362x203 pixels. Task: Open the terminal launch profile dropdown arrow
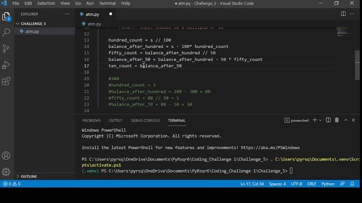(321, 120)
